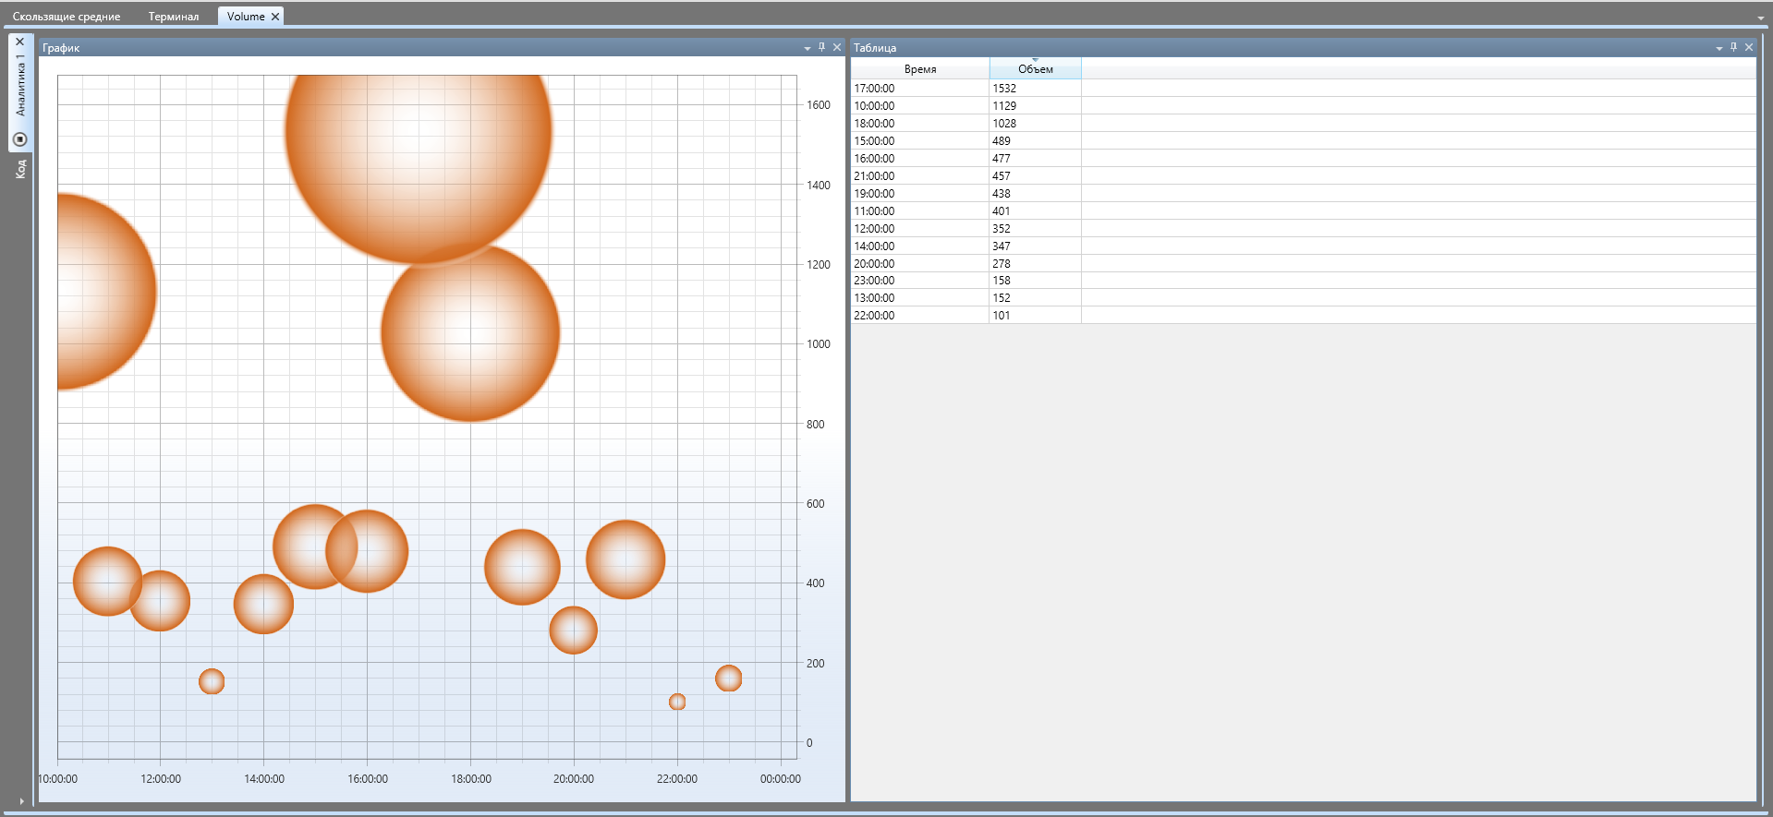Select the 22:00:00 time cell in table

click(920, 316)
